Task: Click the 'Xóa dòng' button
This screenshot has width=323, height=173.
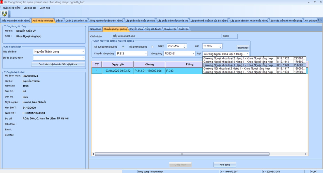Action: coord(225,165)
